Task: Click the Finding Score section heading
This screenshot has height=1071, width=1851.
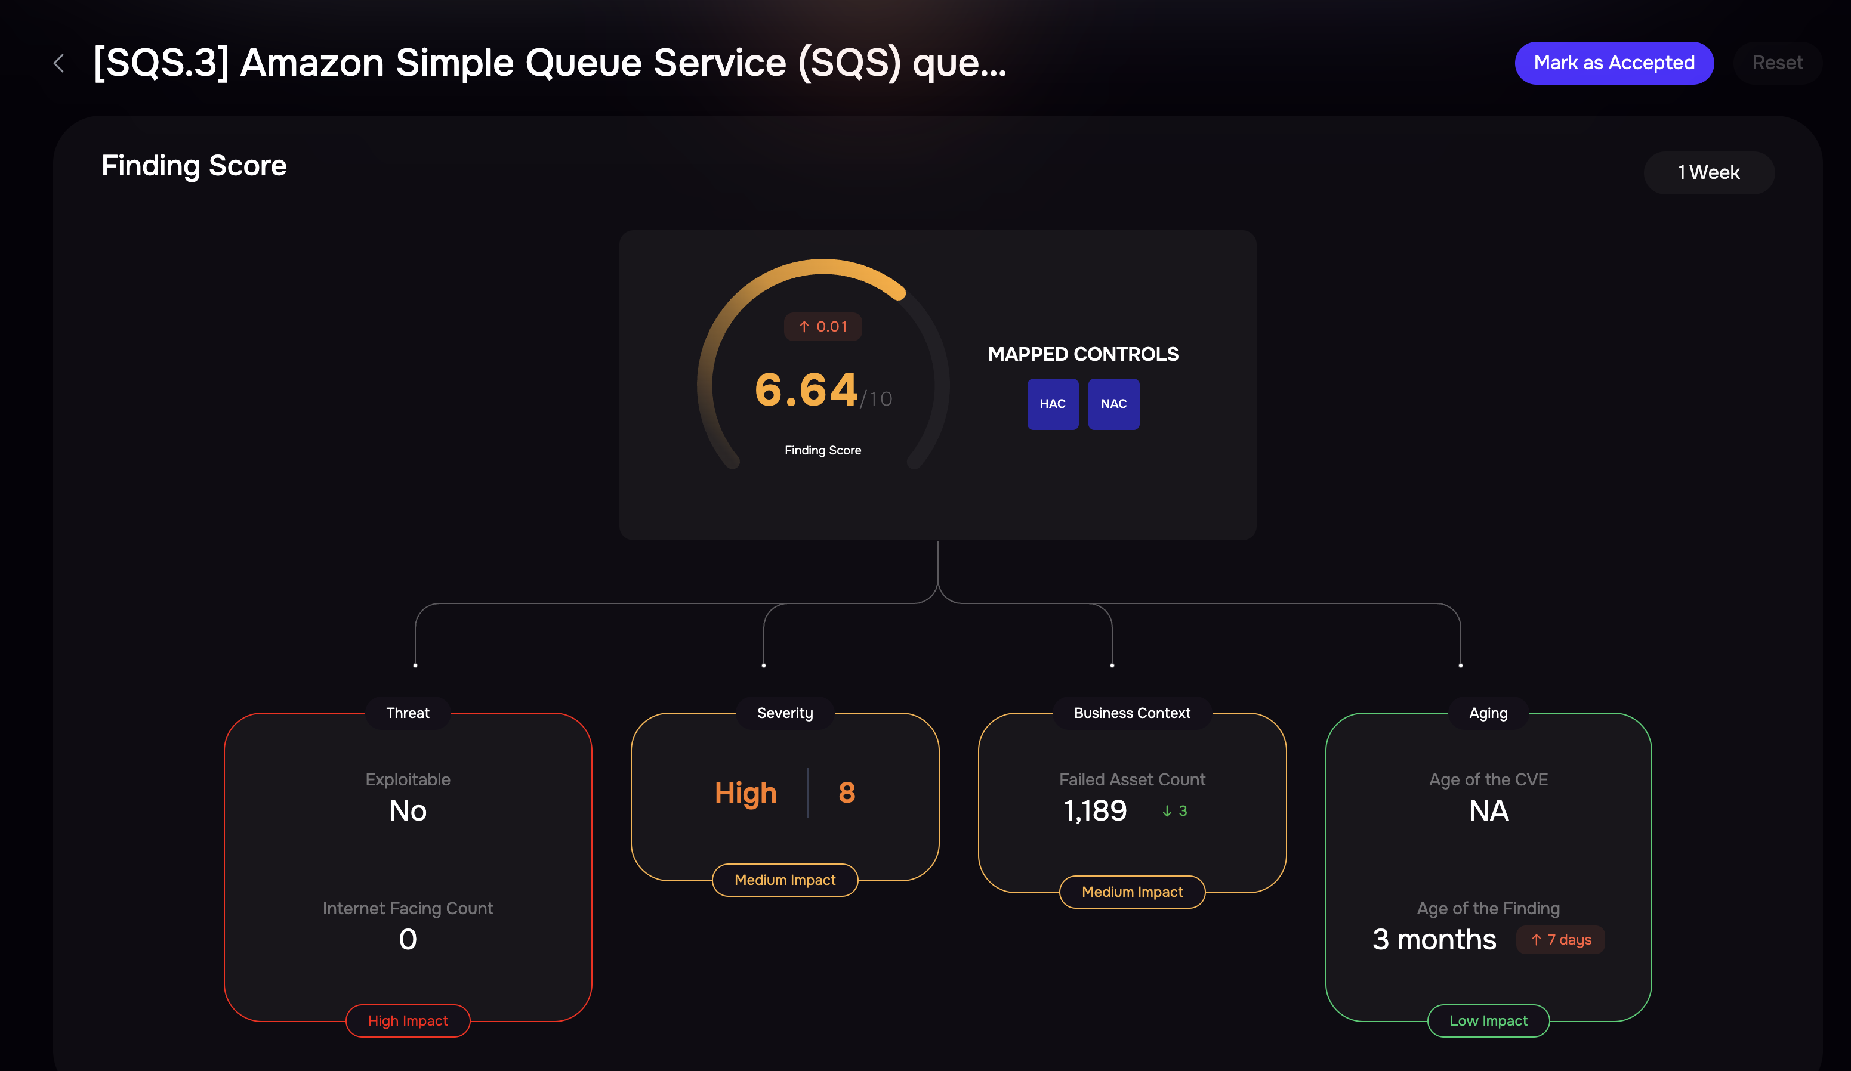Action: click(194, 166)
